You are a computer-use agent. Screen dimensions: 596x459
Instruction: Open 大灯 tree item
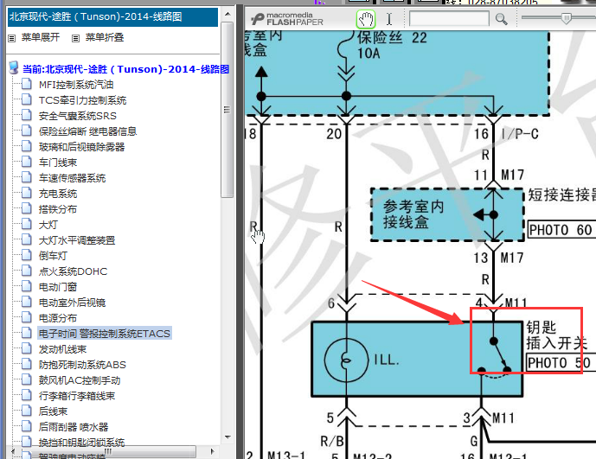pyautogui.click(x=48, y=225)
